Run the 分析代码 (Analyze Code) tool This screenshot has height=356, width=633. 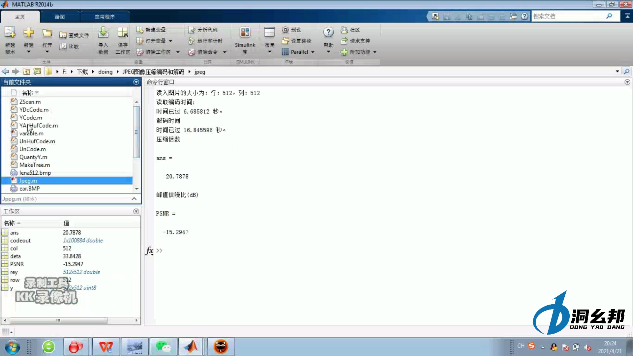click(x=204, y=30)
